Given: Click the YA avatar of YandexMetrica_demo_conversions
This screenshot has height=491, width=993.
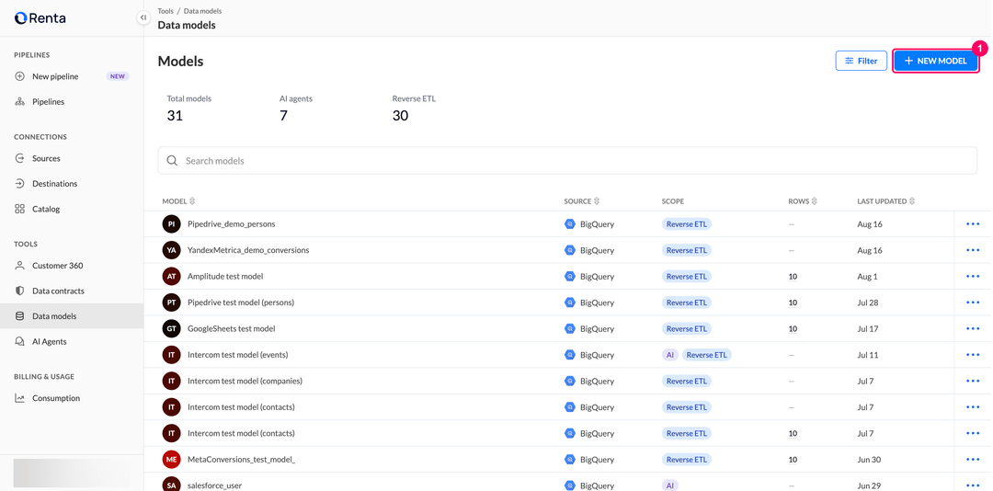Looking at the screenshot, I should tap(172, 250).
